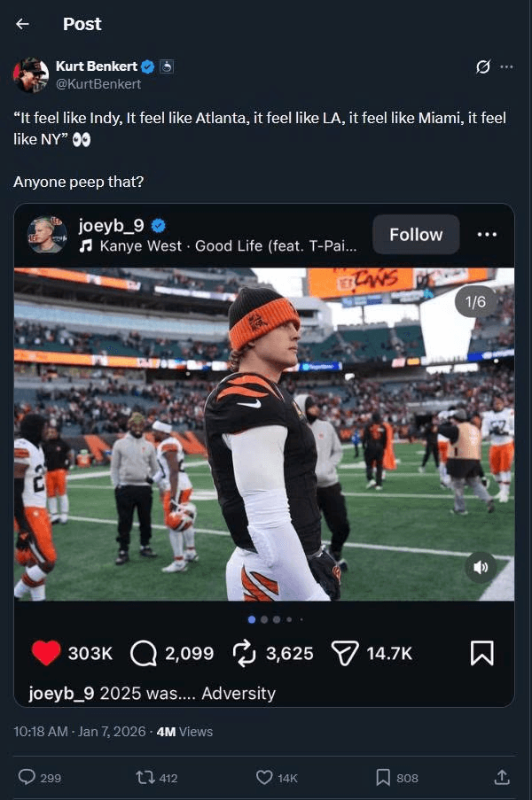
Task: Follow joeyb_9 on the embedded post
Action: point(416,235)
